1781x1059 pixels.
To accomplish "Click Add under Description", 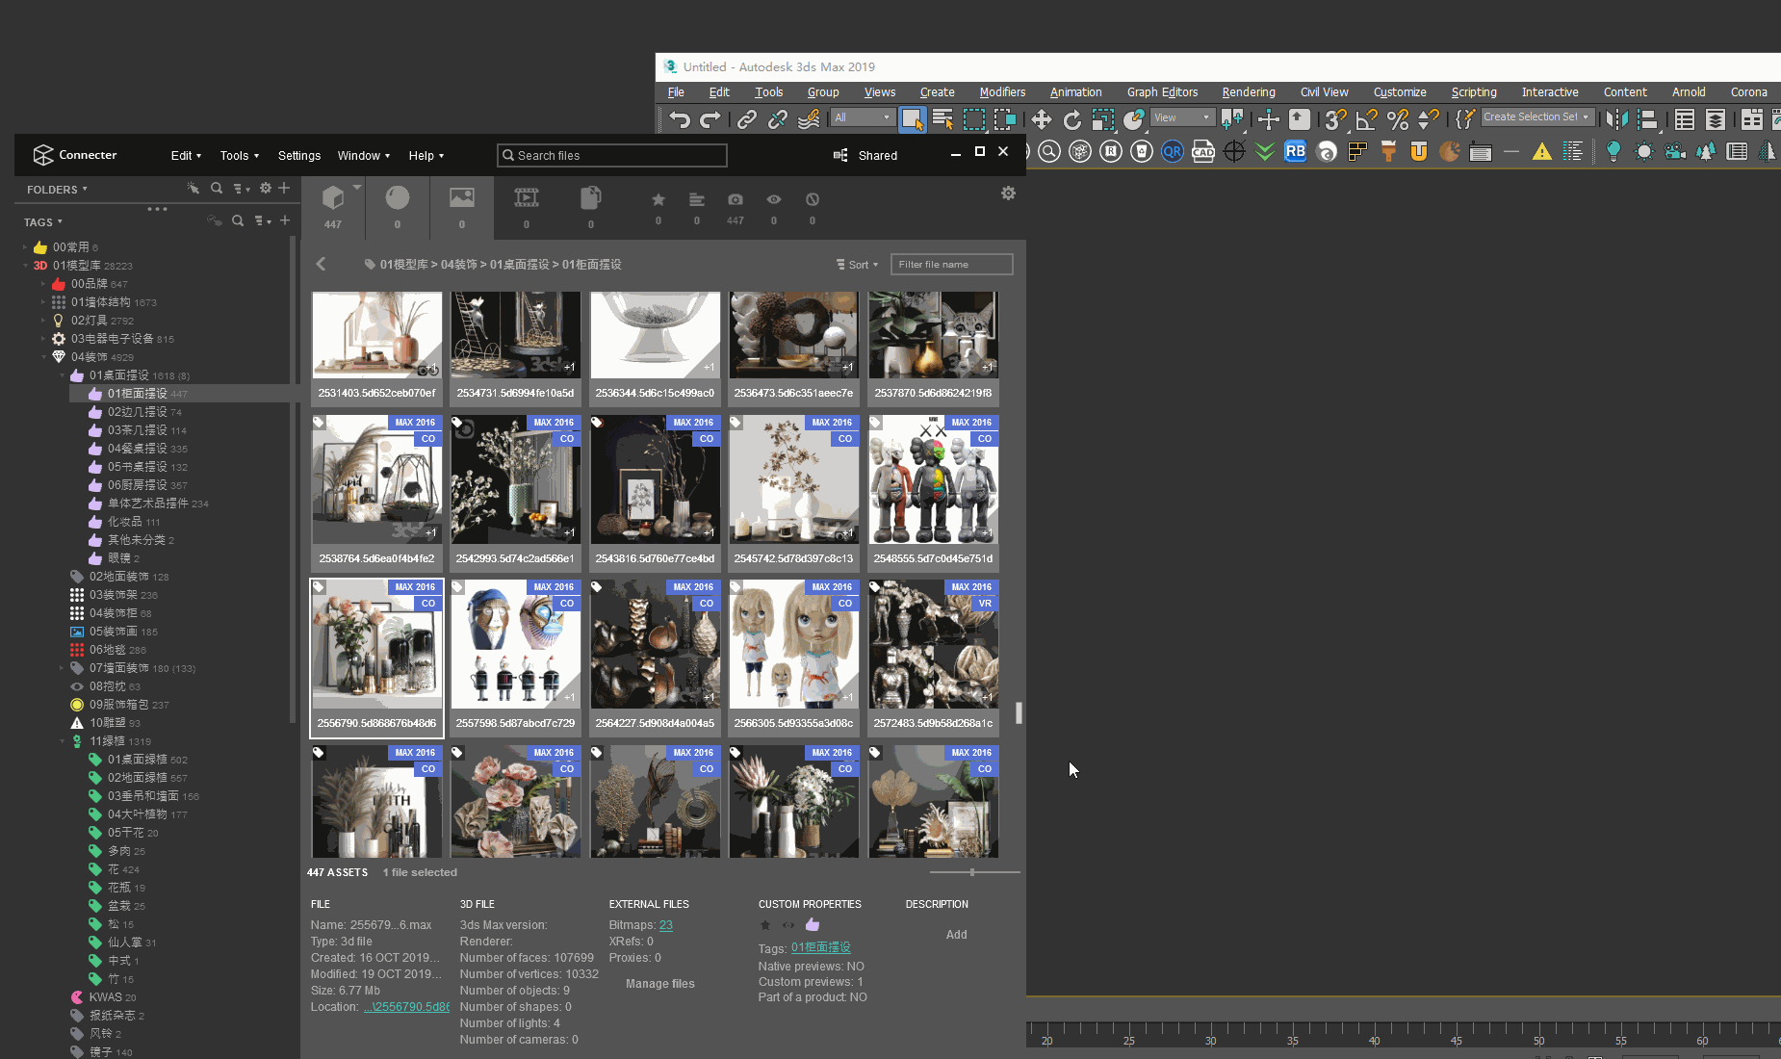I will 956,935.
